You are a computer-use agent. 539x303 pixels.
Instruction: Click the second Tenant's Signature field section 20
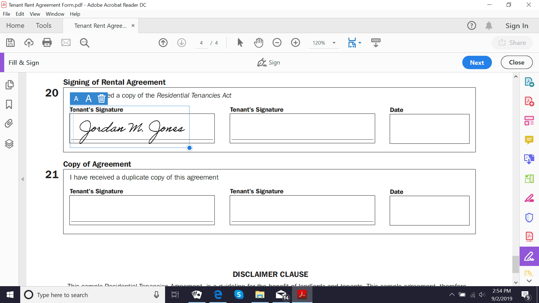[302, 128]
